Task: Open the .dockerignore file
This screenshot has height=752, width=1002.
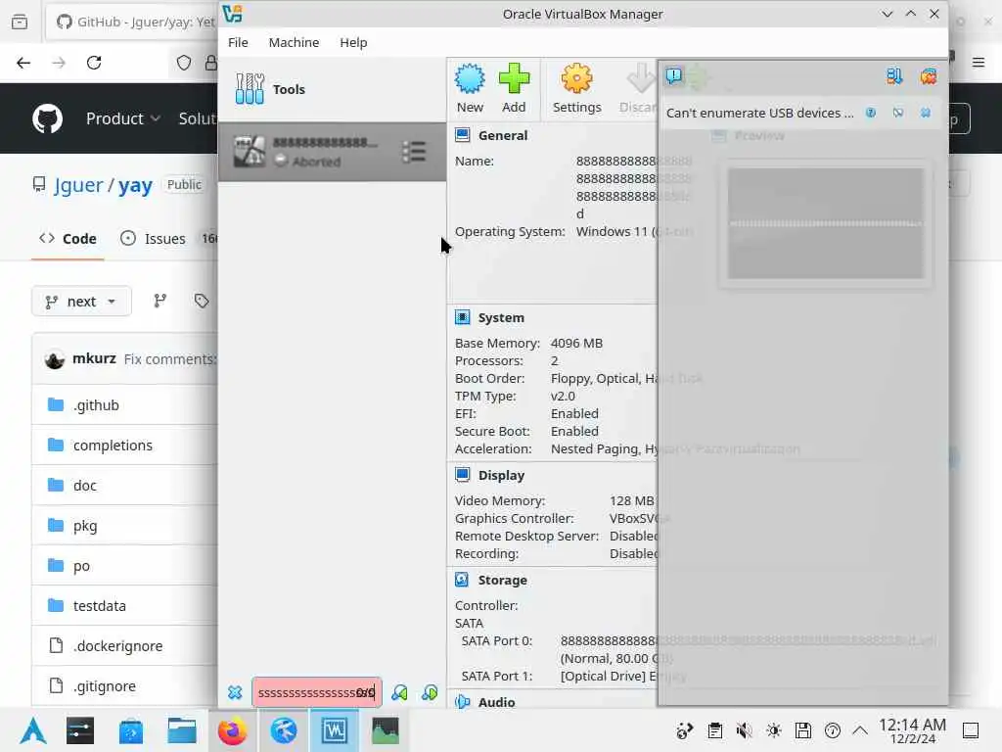Action: click(117, 646)
